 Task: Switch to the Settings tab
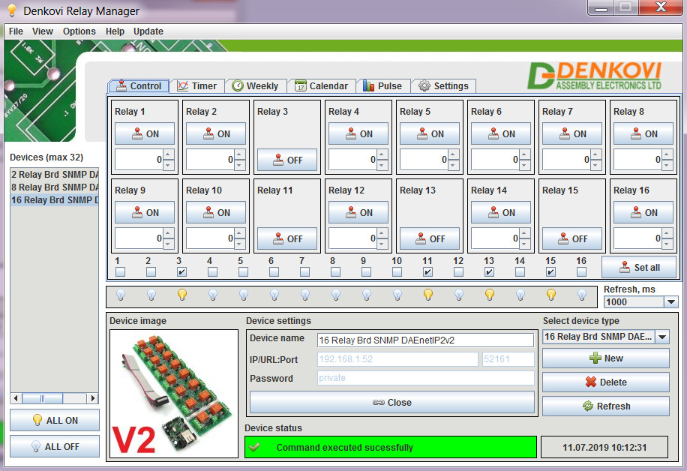coord(443,86)
